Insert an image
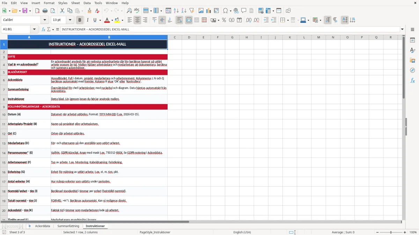 [x=201, y=11]
